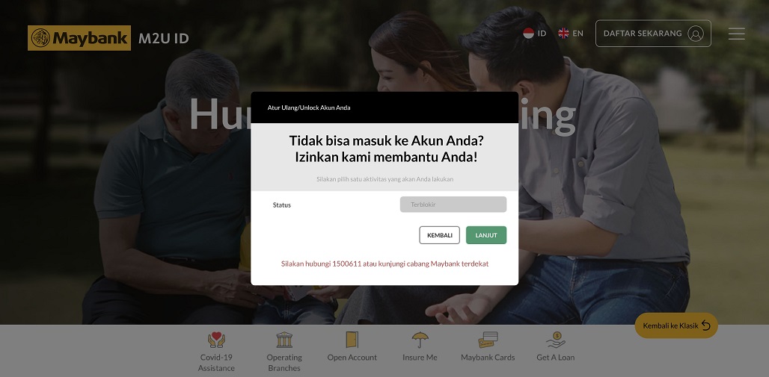Open the Maybank Cards icon
Viewport: 769px width, 377px height.
point(488,340)
